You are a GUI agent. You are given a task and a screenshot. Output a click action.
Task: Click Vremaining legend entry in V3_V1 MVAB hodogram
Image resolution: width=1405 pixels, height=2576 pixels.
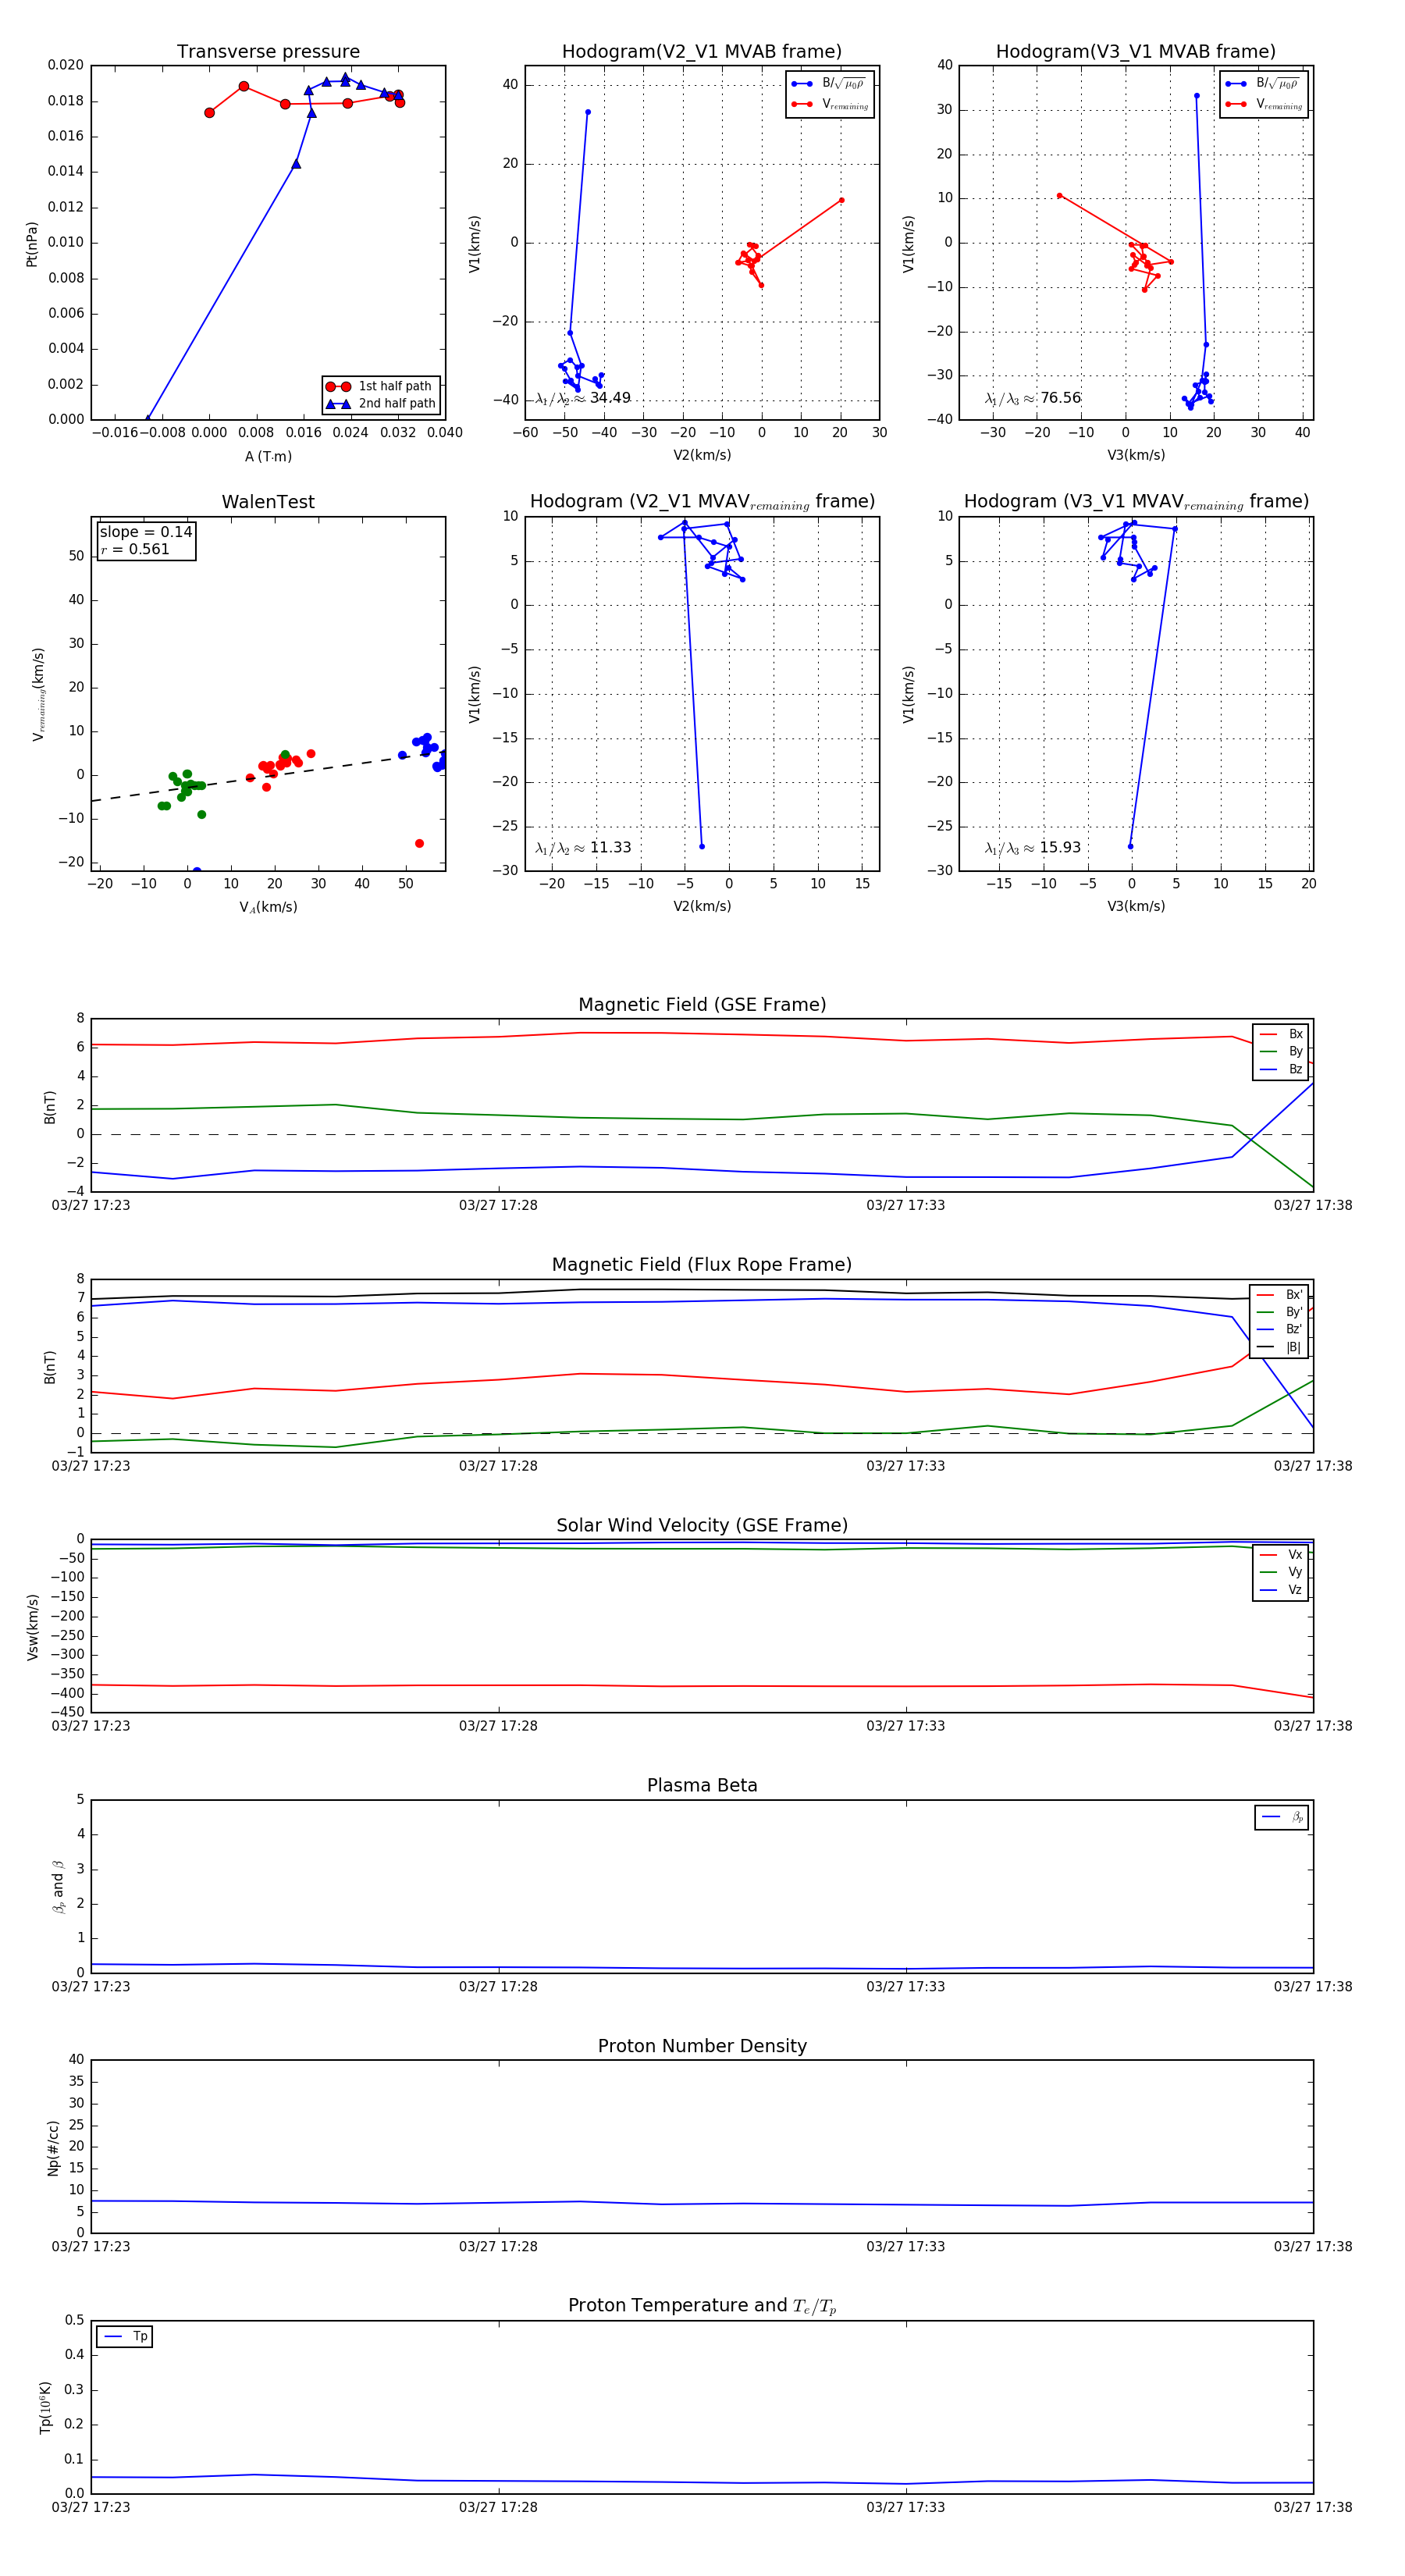[1264, 104]
